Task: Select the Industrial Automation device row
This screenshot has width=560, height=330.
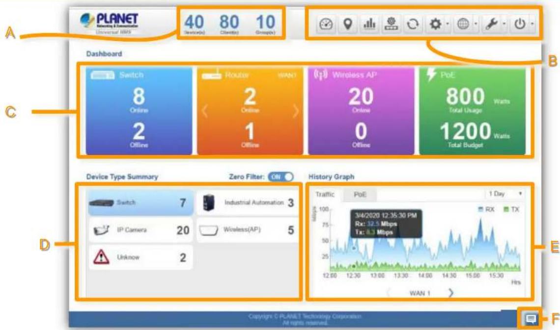Action: click(248, 203)
